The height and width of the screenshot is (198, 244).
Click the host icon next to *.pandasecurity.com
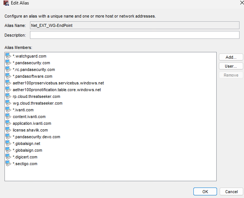8,63
